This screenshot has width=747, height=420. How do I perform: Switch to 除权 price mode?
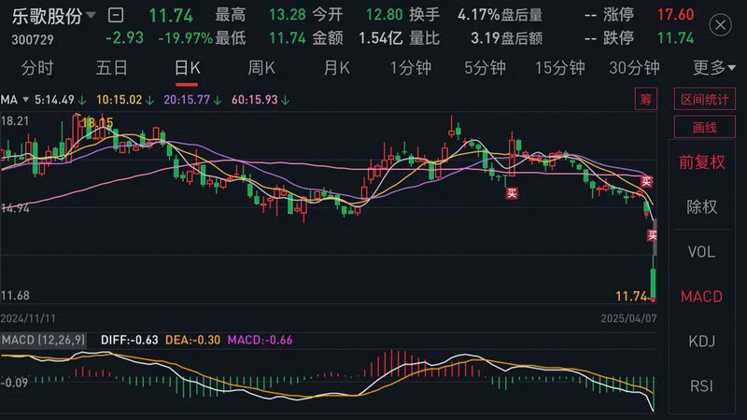701,206
